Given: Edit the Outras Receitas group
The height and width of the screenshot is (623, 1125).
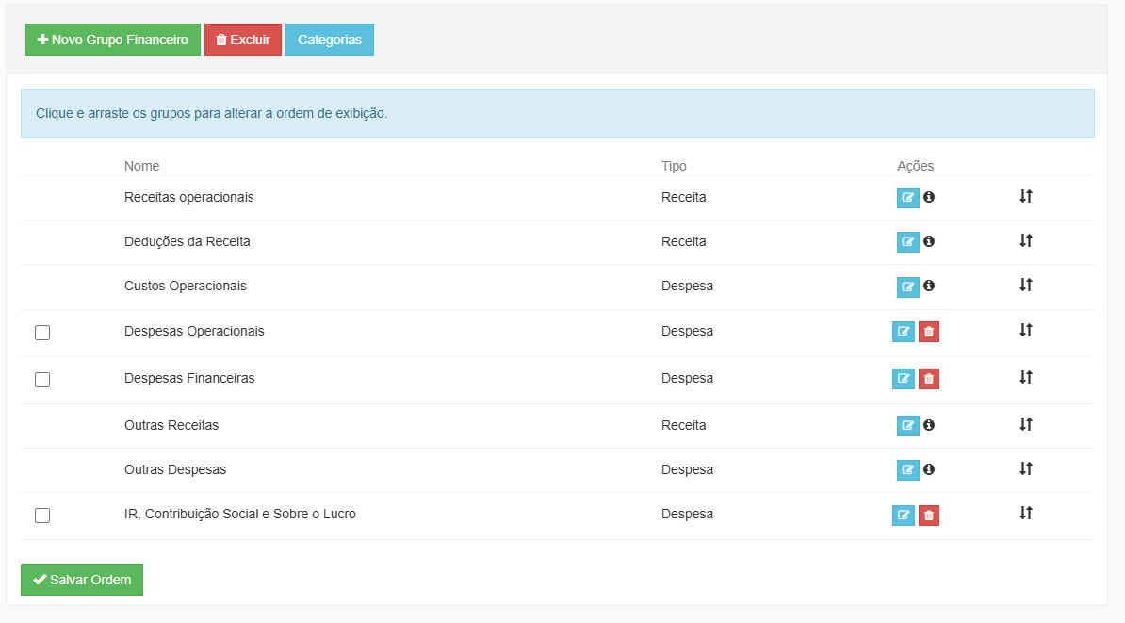Looking at the screenshot, I should point(907,426).
